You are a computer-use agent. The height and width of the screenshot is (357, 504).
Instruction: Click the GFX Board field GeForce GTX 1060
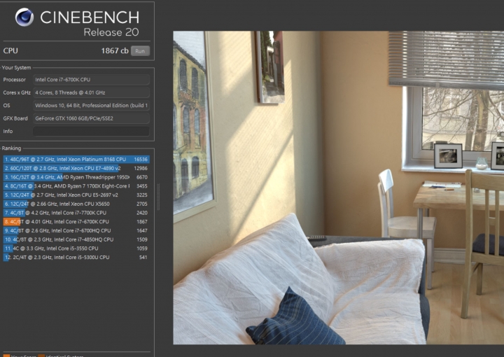pos(91,118)
